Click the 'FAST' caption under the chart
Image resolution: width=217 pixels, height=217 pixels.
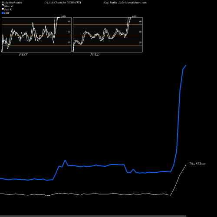(x=23, y=55)
